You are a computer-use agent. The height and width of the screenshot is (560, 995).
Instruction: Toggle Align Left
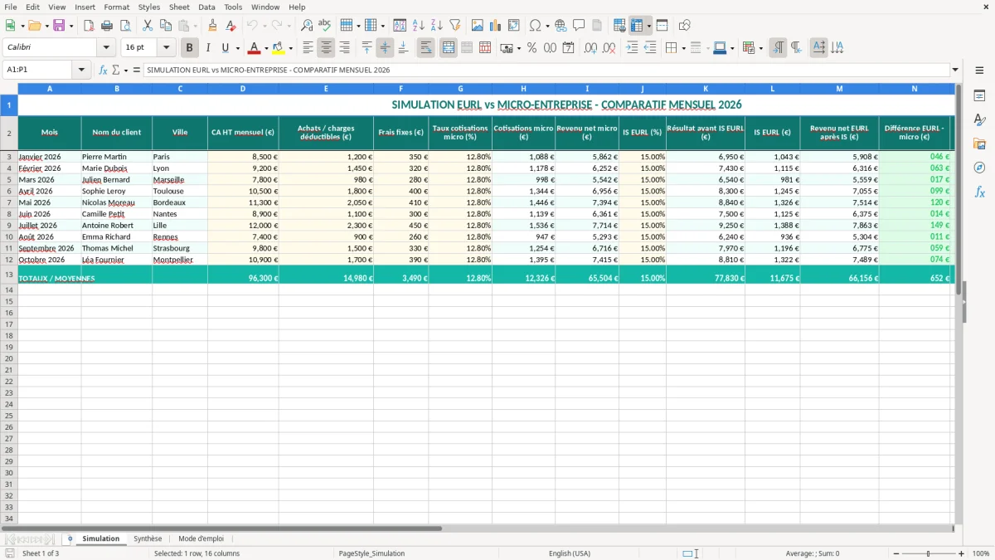pos(308,48)
